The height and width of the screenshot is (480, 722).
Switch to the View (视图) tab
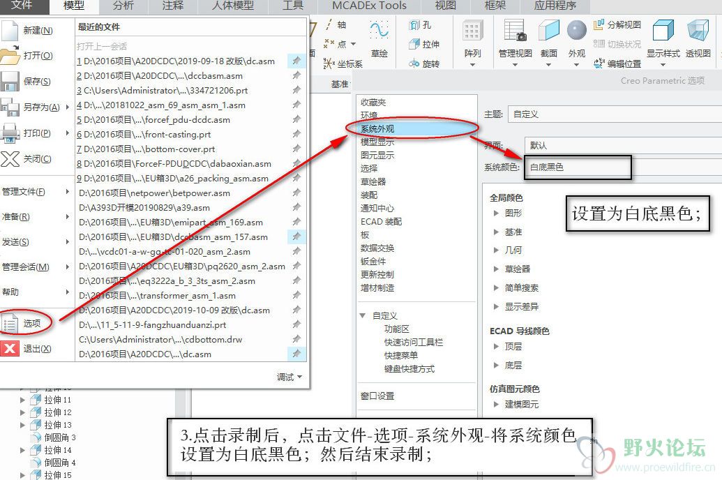[445, 6]
